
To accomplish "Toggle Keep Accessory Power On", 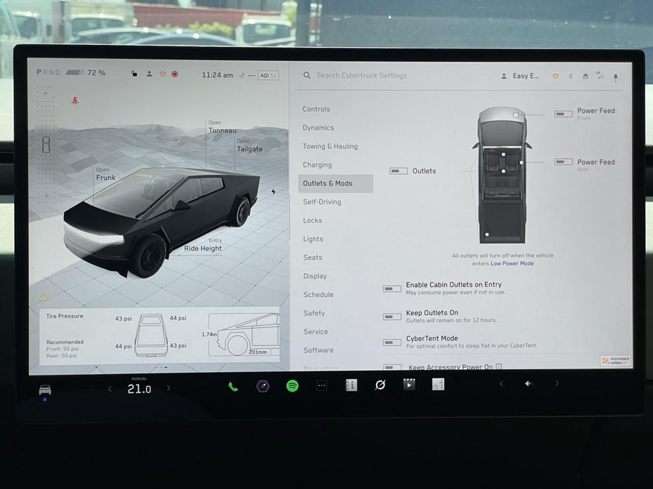I will (392, 367).
